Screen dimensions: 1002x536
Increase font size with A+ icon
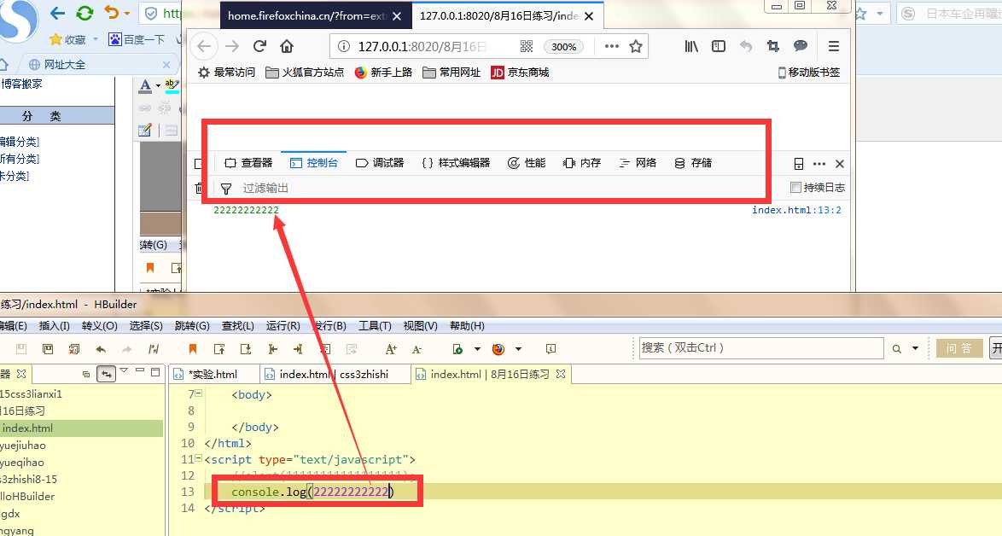click(390, 349)
